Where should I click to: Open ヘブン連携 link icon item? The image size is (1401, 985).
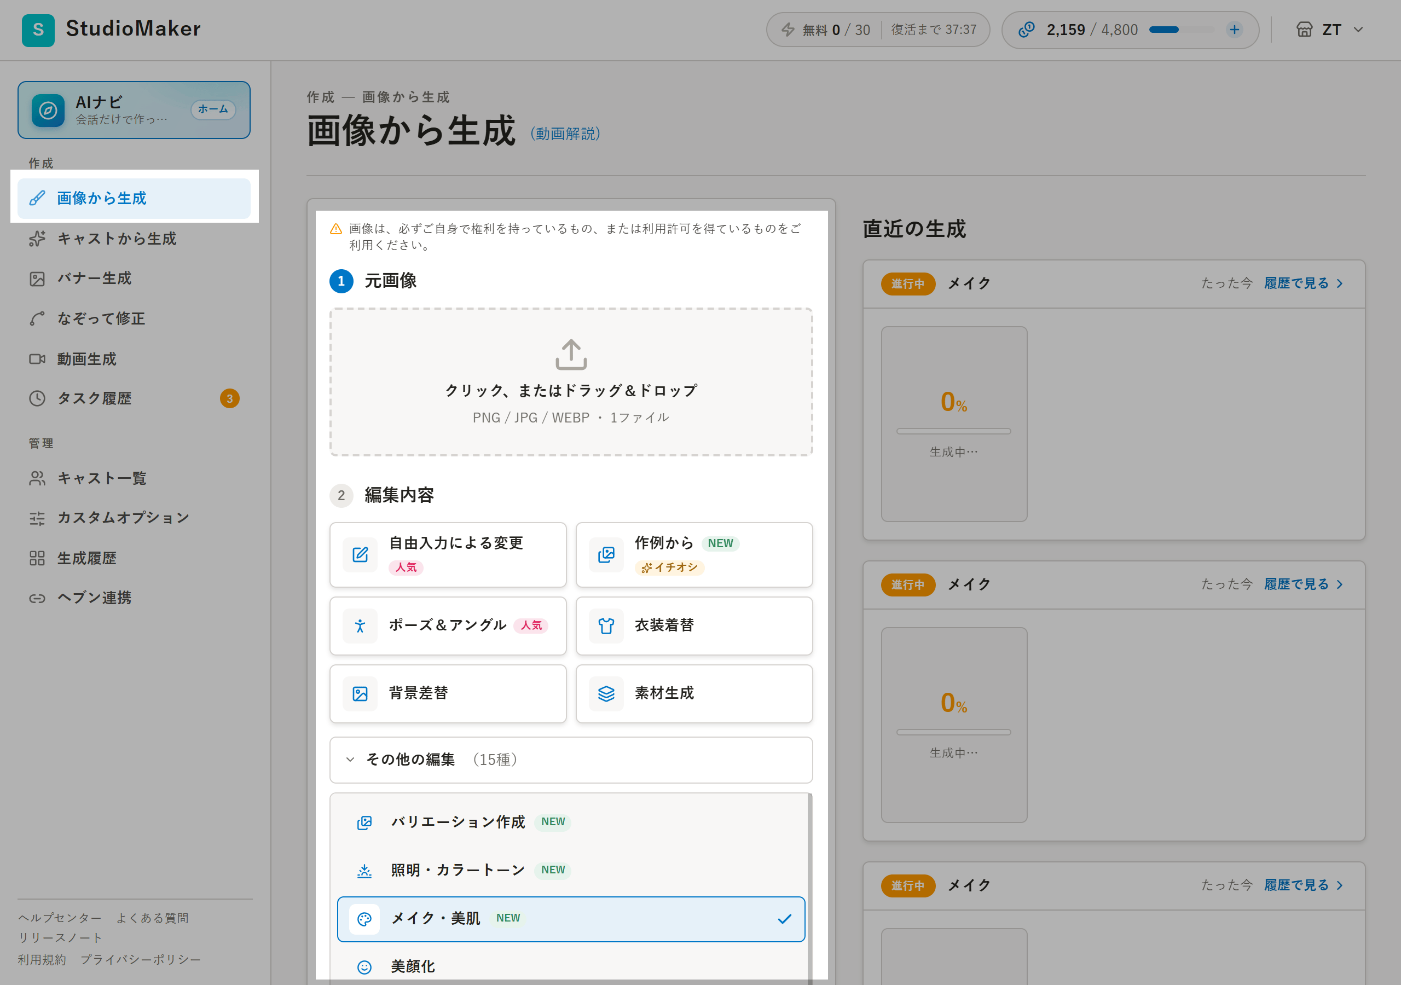point(134,598)
